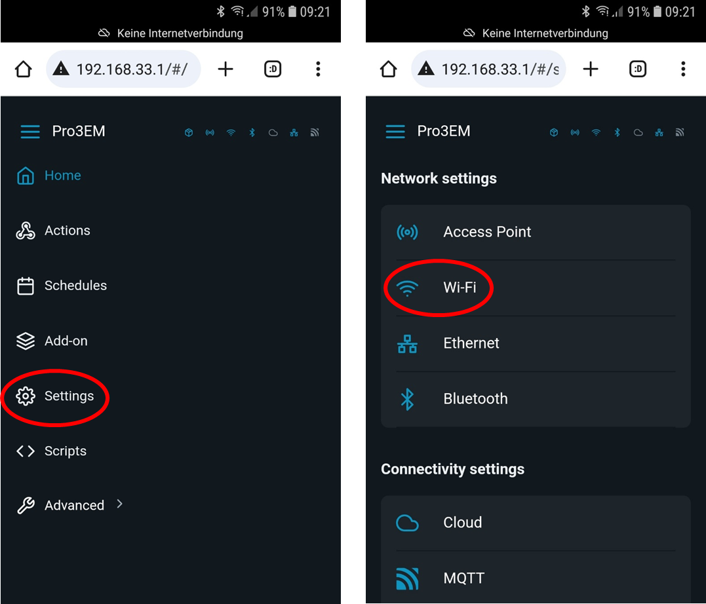
Task: Click the Cloud icon in Connectivity settings
Action: click(x=407, y=523)
